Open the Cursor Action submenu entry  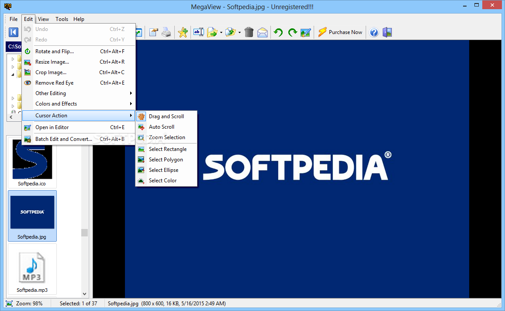(x=79, y=116)
